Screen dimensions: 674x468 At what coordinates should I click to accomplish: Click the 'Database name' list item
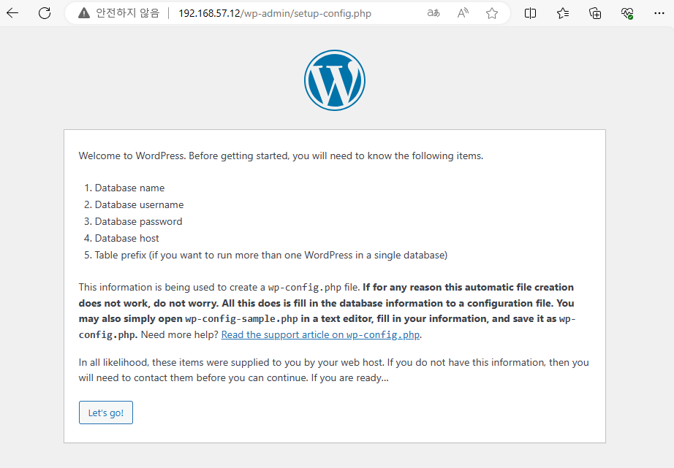[x=129, y=188]
